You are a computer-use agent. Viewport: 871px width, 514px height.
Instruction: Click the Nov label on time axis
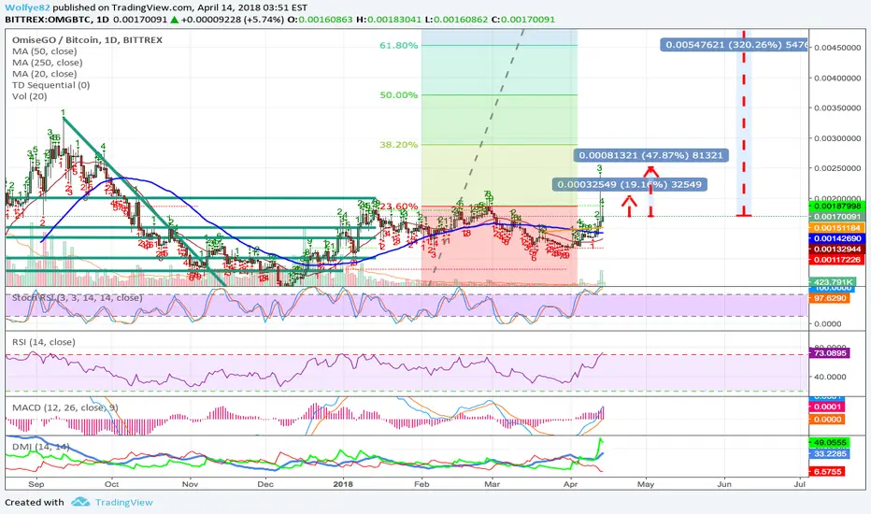tap(190, 484)
